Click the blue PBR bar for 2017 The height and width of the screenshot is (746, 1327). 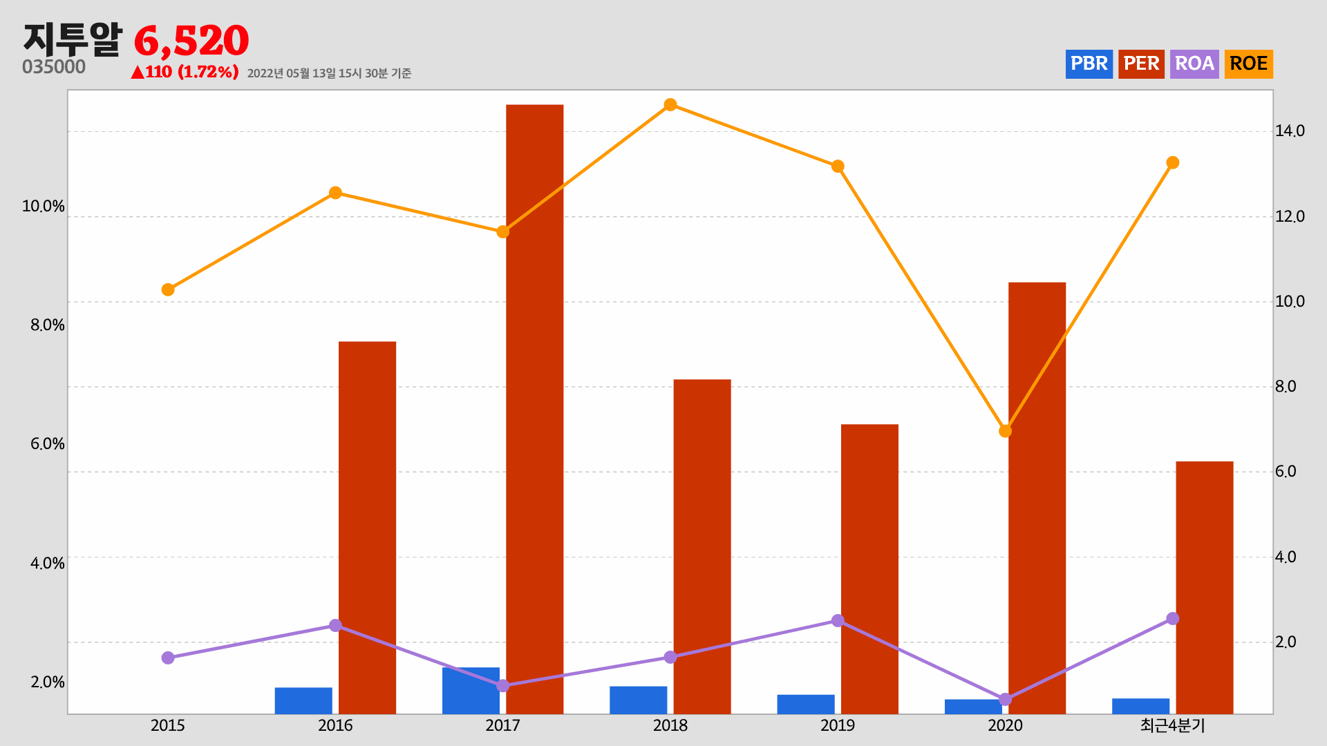point(471,691)
